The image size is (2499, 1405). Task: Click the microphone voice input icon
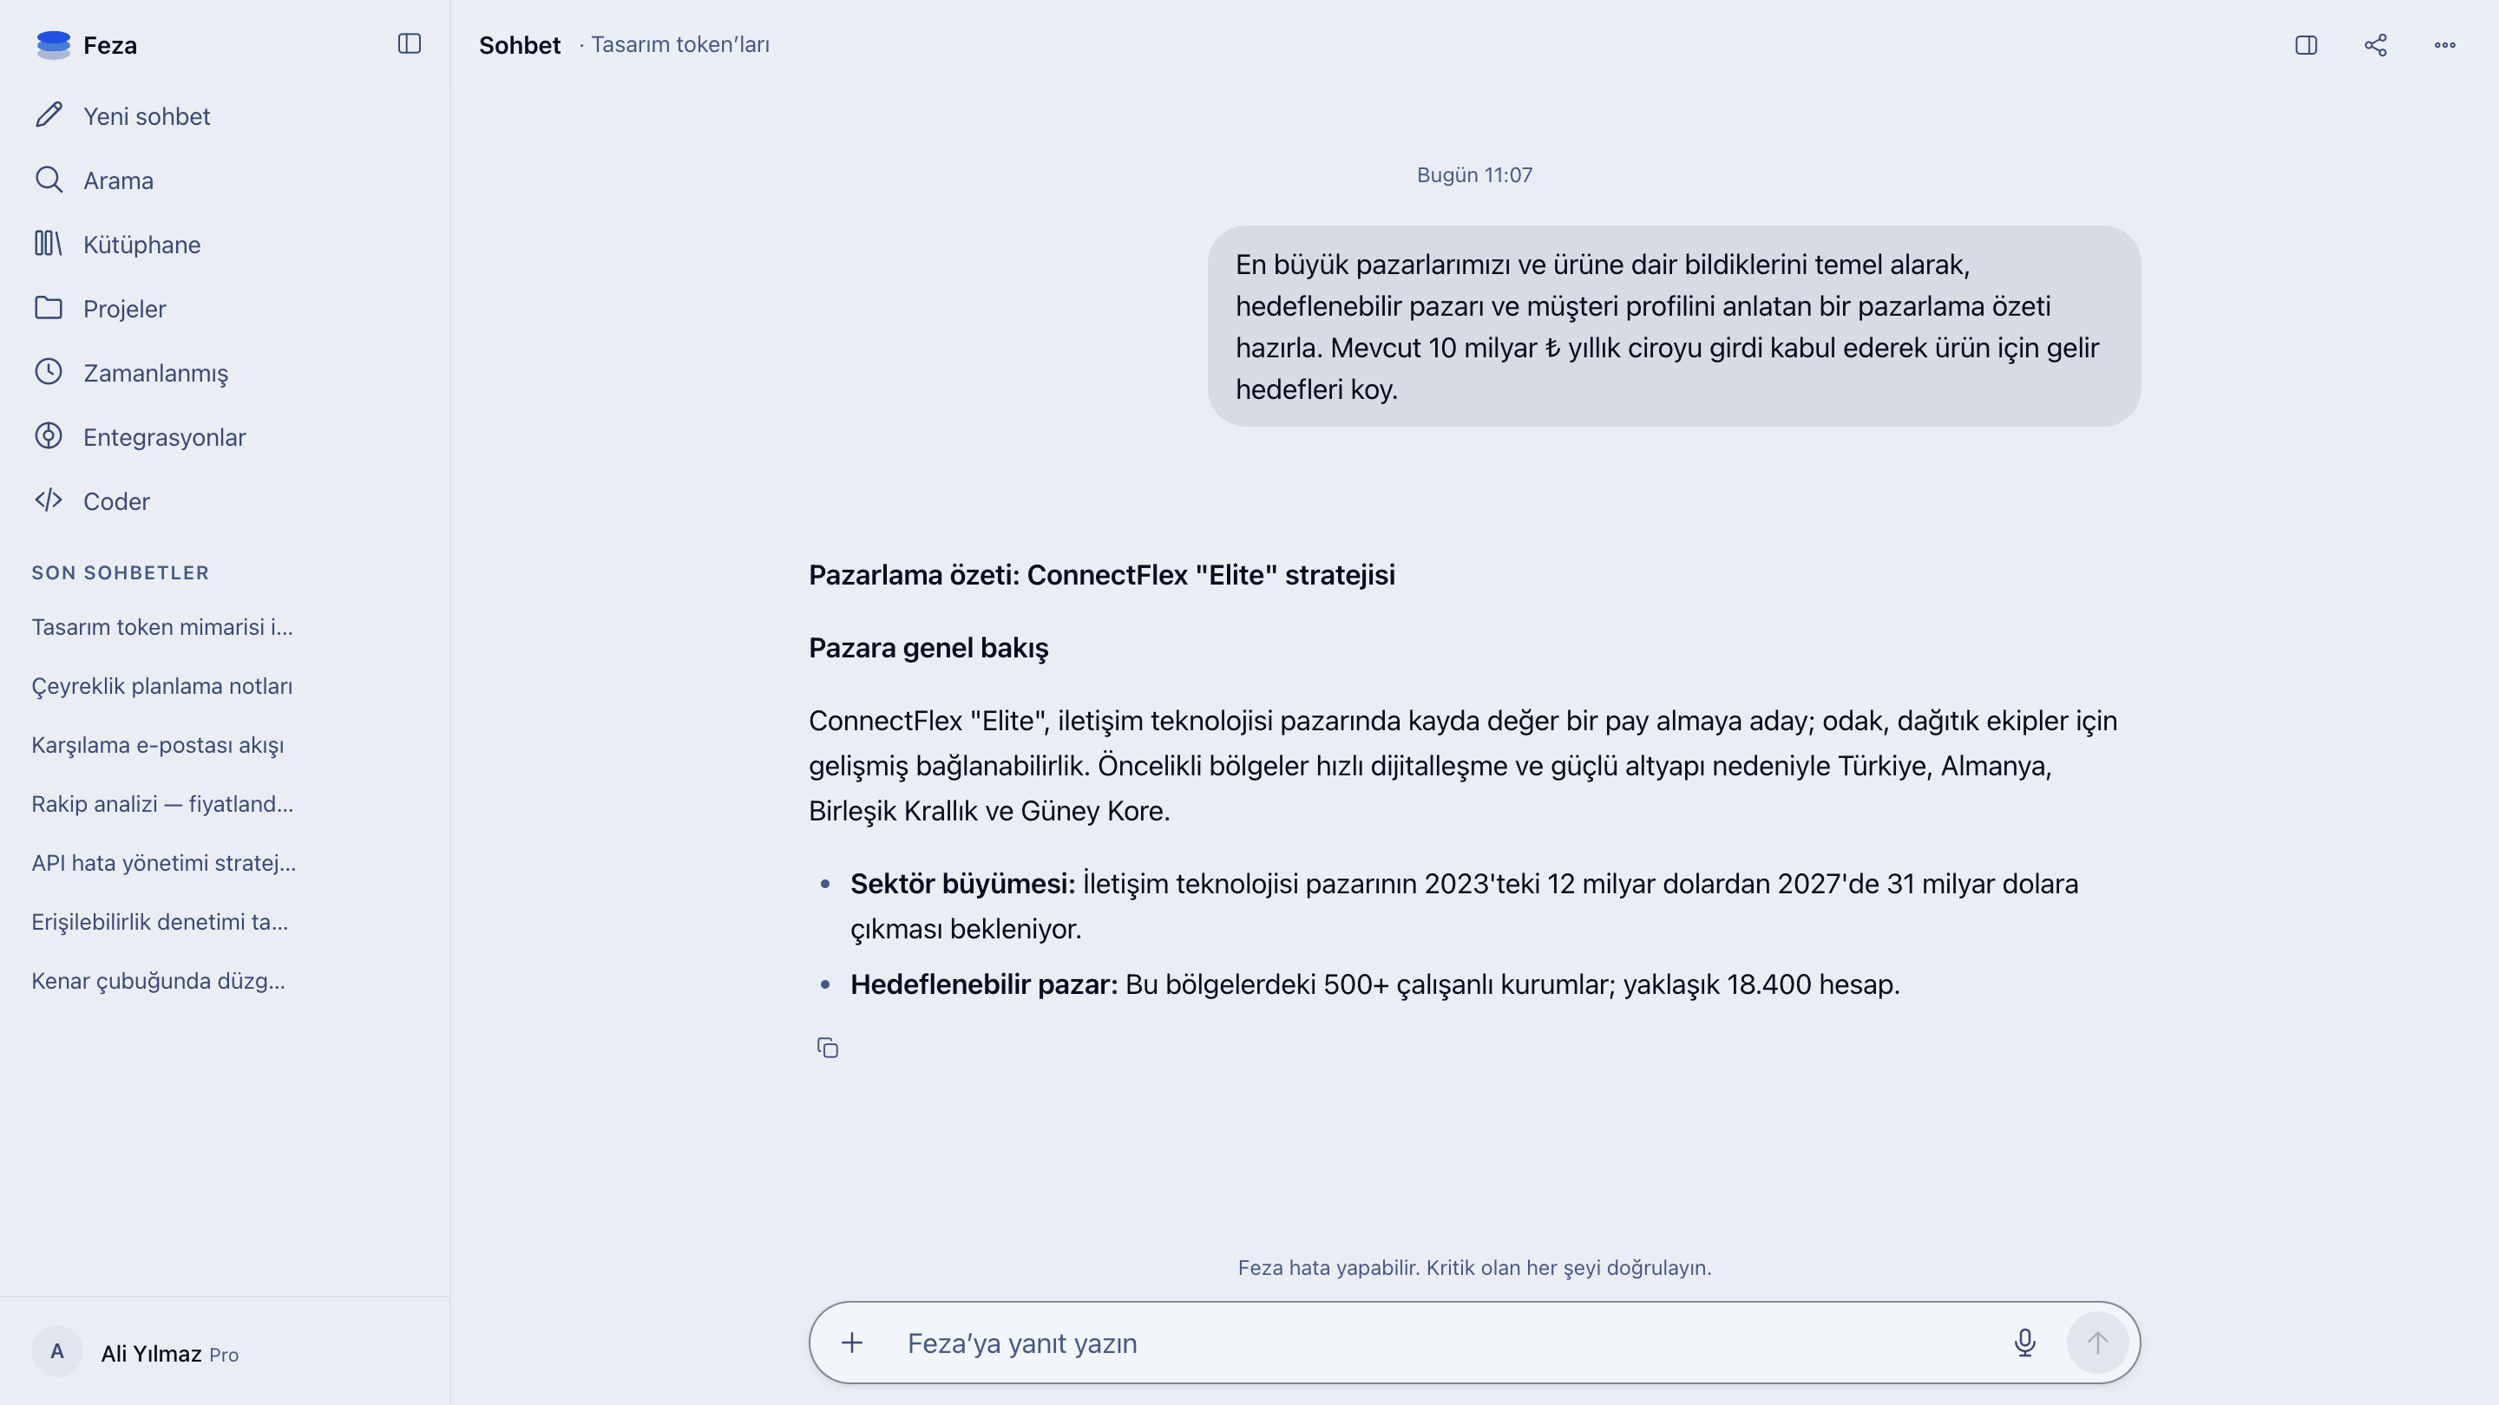(x=2024, y=1342)
